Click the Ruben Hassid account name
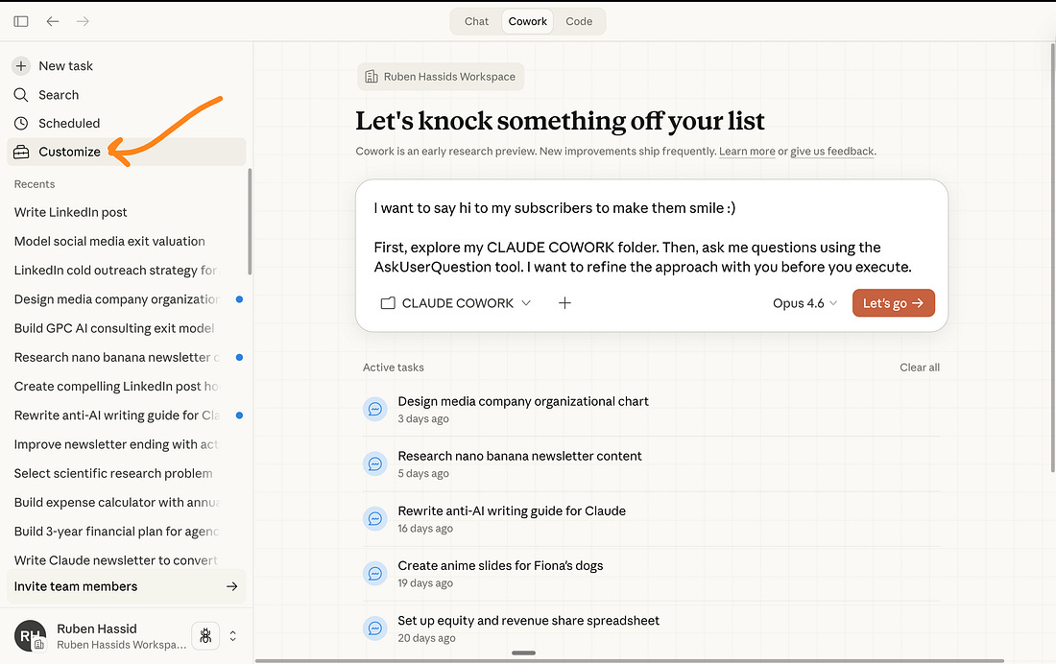The width and height of the screenshot is (1056, 664). 97,628
